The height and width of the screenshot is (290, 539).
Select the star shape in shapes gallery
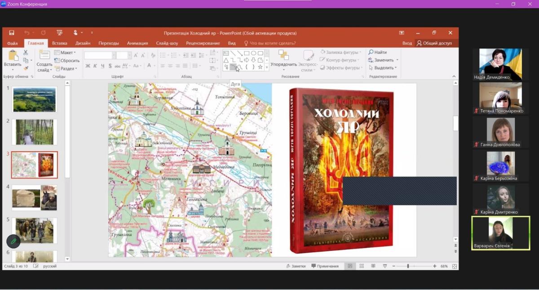pyautogui.click(x=260, y=67)
